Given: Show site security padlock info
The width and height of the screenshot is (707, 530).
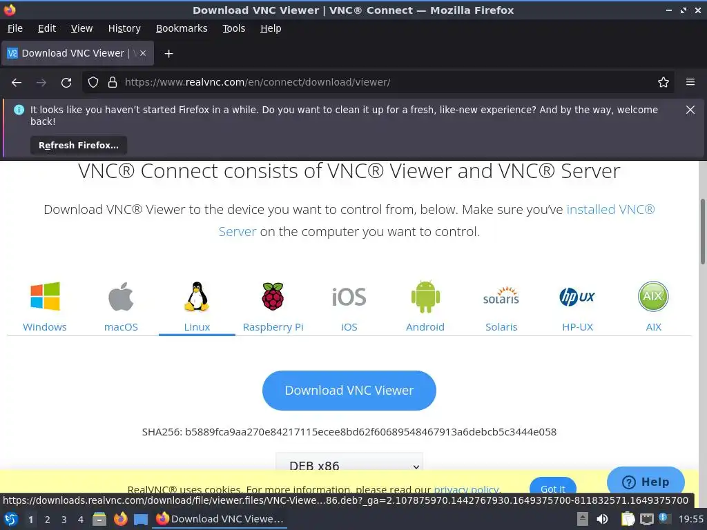Looking at the screenshot, I should click(113, 82).
